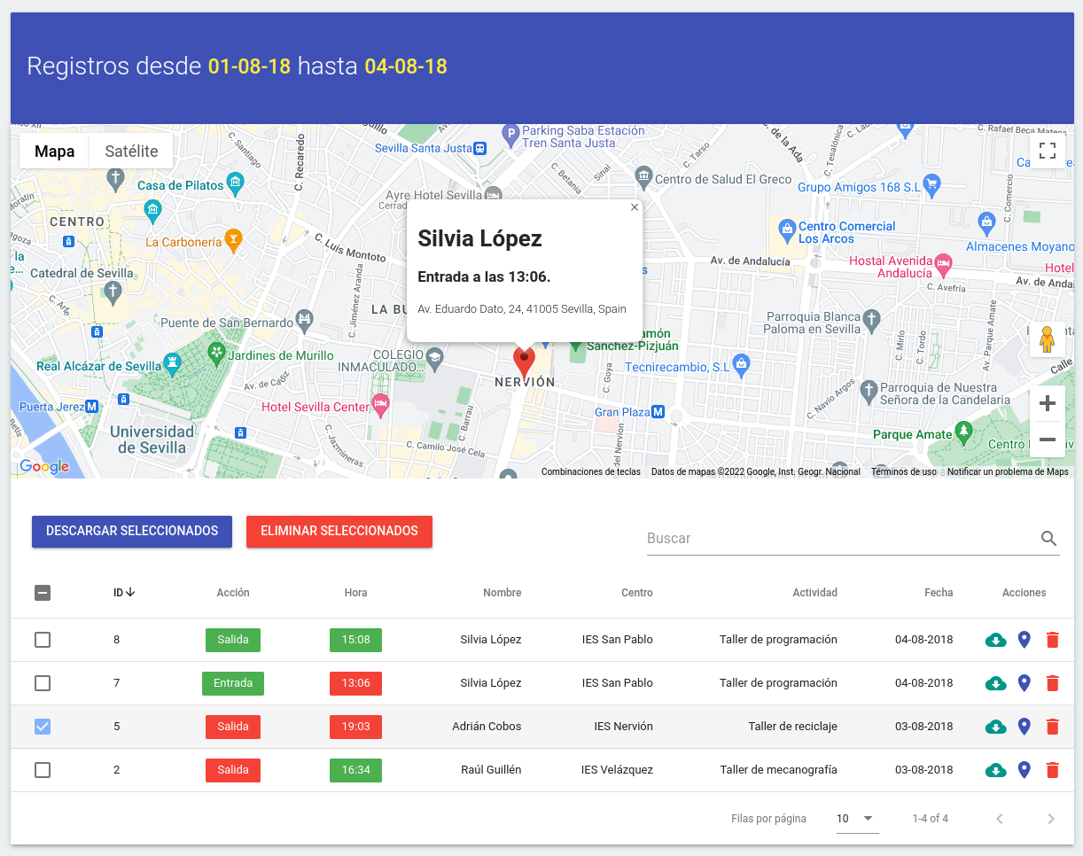1083x856 pixels.
Task: Click the 16:34 time badge
Action: pyautogui.click(x=355, y=770)
